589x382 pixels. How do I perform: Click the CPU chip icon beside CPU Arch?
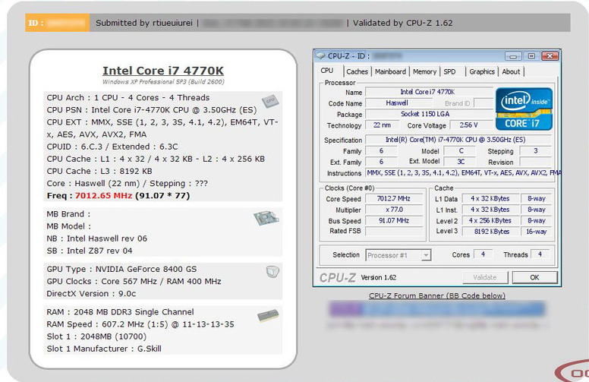point(270,101)
